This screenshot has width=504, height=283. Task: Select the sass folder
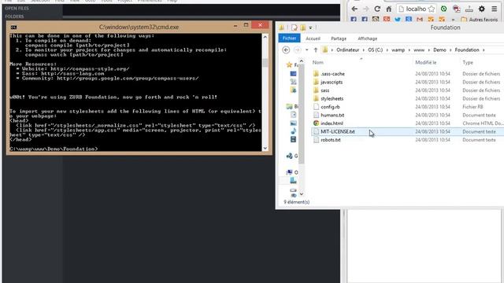tap(324, 90)
